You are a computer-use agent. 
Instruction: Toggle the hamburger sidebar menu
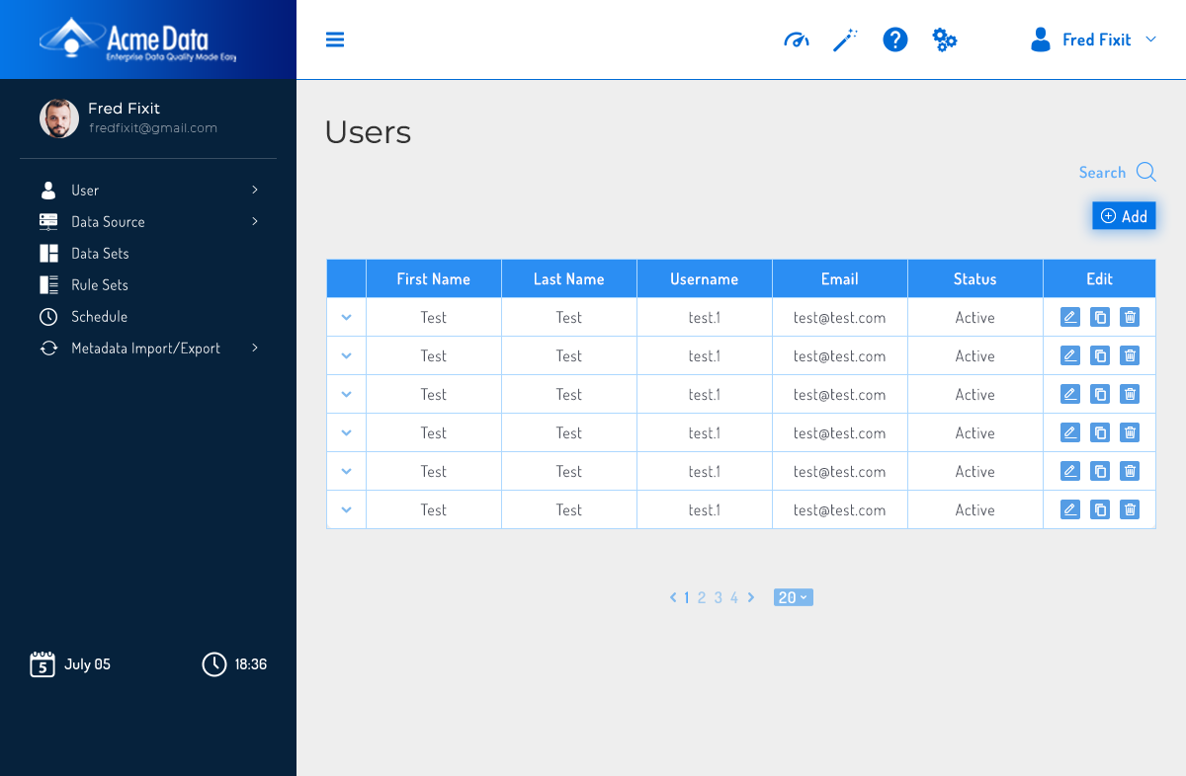335,39
